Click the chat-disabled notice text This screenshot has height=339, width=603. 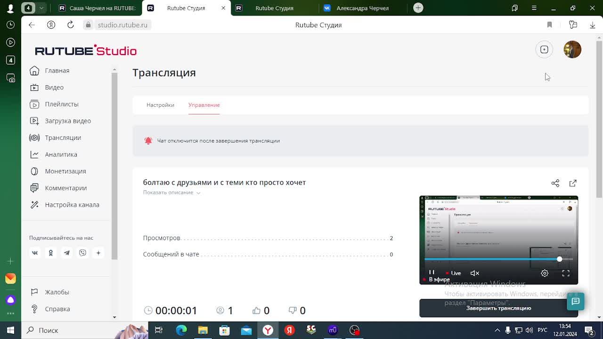pos(219,141)
